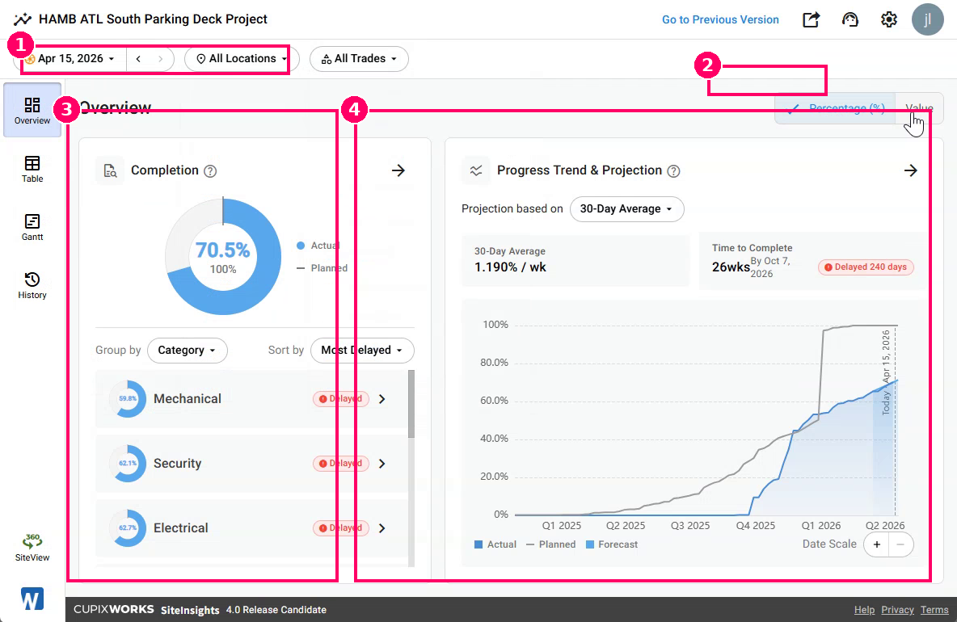Zoom in date scale with plus button
This screenshot has height=622, width=957.
[x=876, y=544]
